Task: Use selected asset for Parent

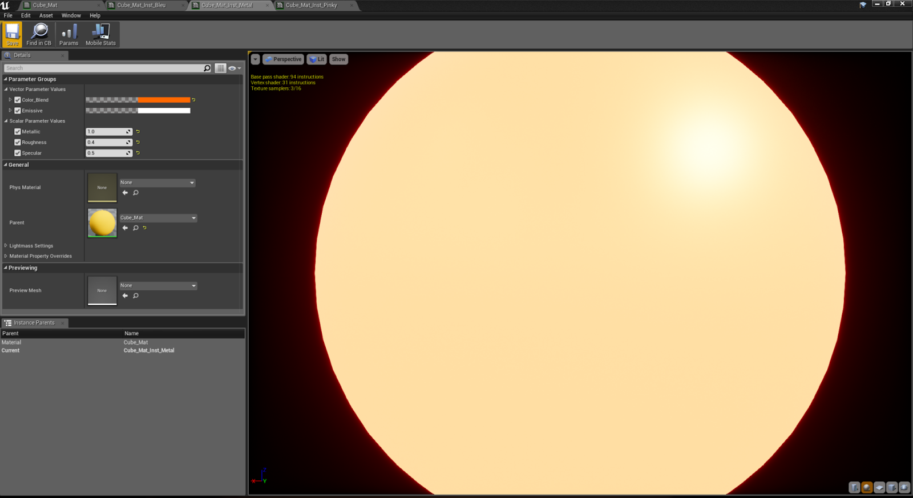Action: (125, 228)
